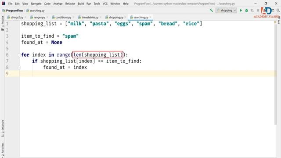Click line number 1 in the gutter
Viewport: 281px width, 158px height.
tap(7, 24)
